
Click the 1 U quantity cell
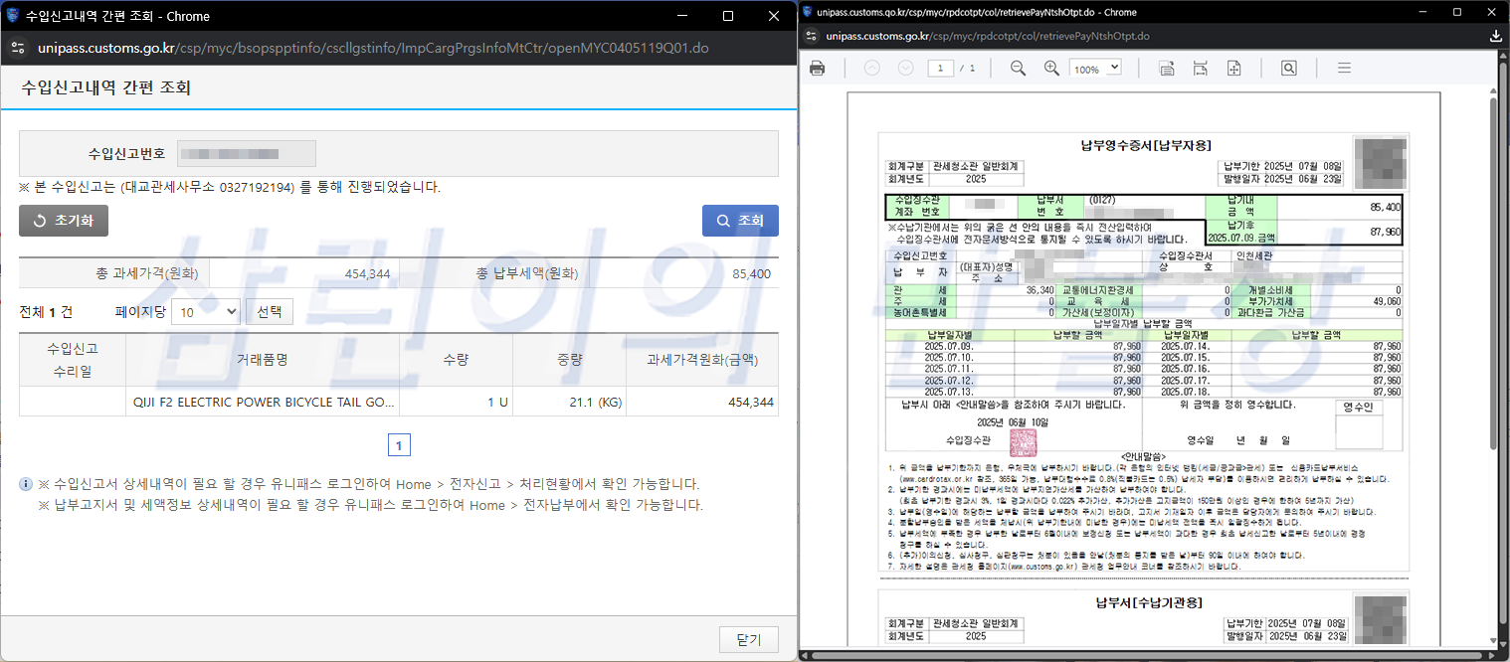tap(456, 402)
